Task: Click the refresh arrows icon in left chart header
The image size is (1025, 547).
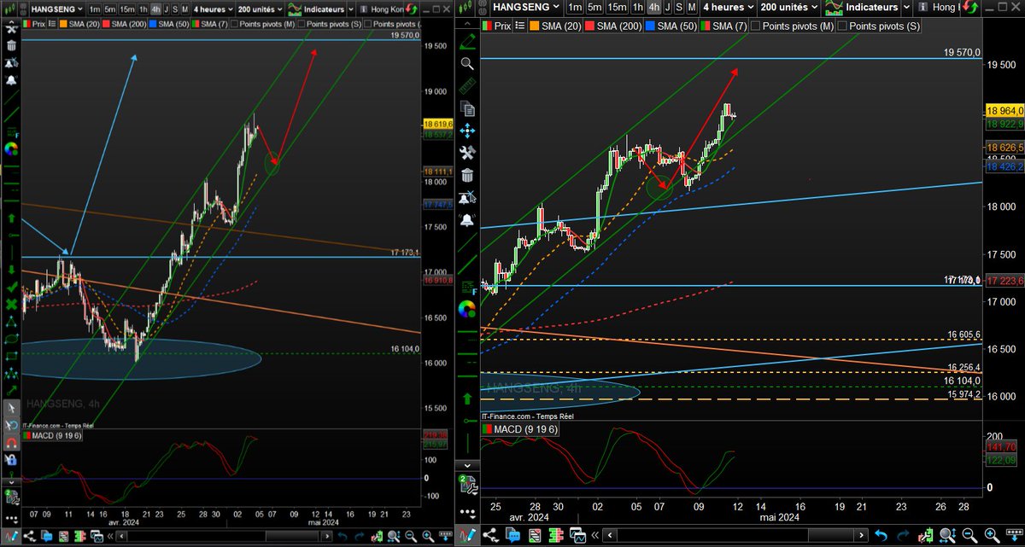Action: pyautogui.click(x=411, y=9)
